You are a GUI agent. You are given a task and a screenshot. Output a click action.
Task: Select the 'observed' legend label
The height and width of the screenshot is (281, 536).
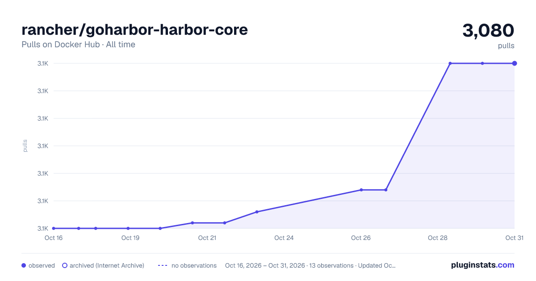point(42,265)
